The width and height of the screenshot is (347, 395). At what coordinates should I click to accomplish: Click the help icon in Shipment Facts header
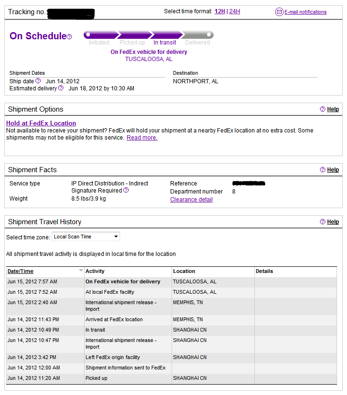(322, 169)
